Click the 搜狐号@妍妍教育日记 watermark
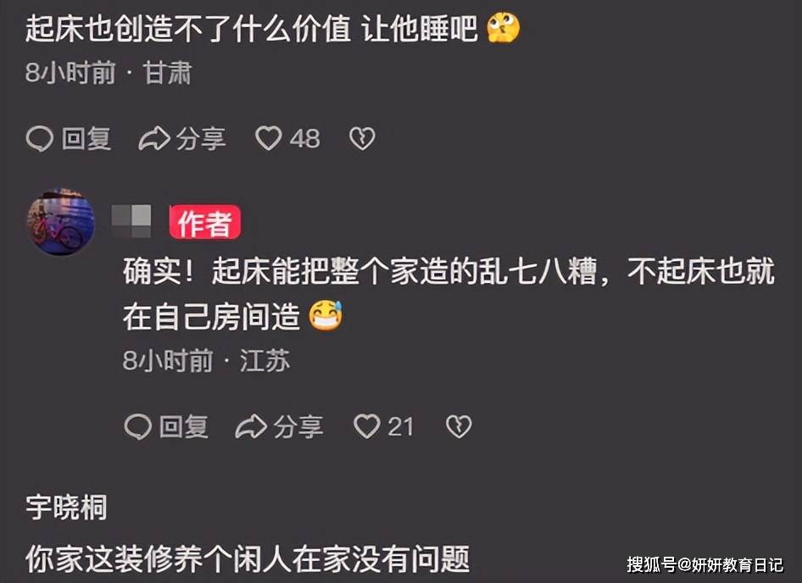This screenshot has height=583, width=802. coord(705,564)
